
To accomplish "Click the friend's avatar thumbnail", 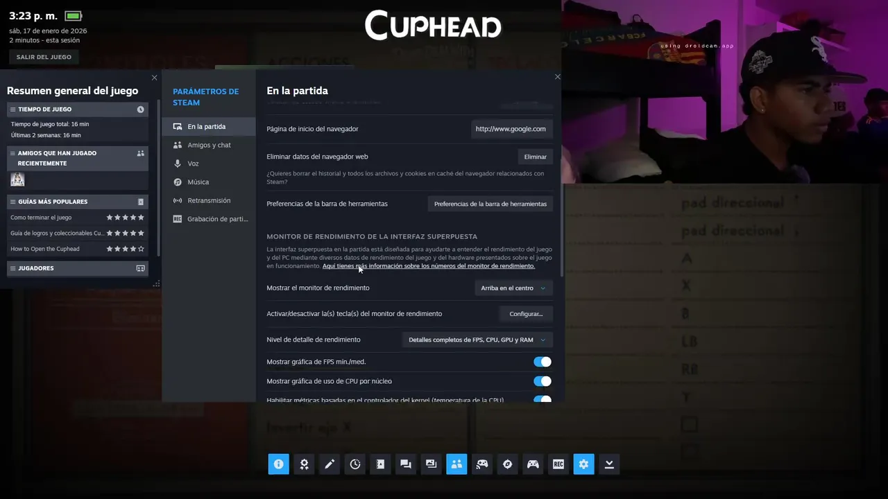I will point(17,180).
